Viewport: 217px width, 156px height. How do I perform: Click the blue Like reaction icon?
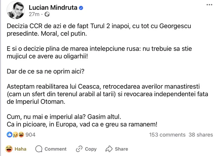[10, 135]
